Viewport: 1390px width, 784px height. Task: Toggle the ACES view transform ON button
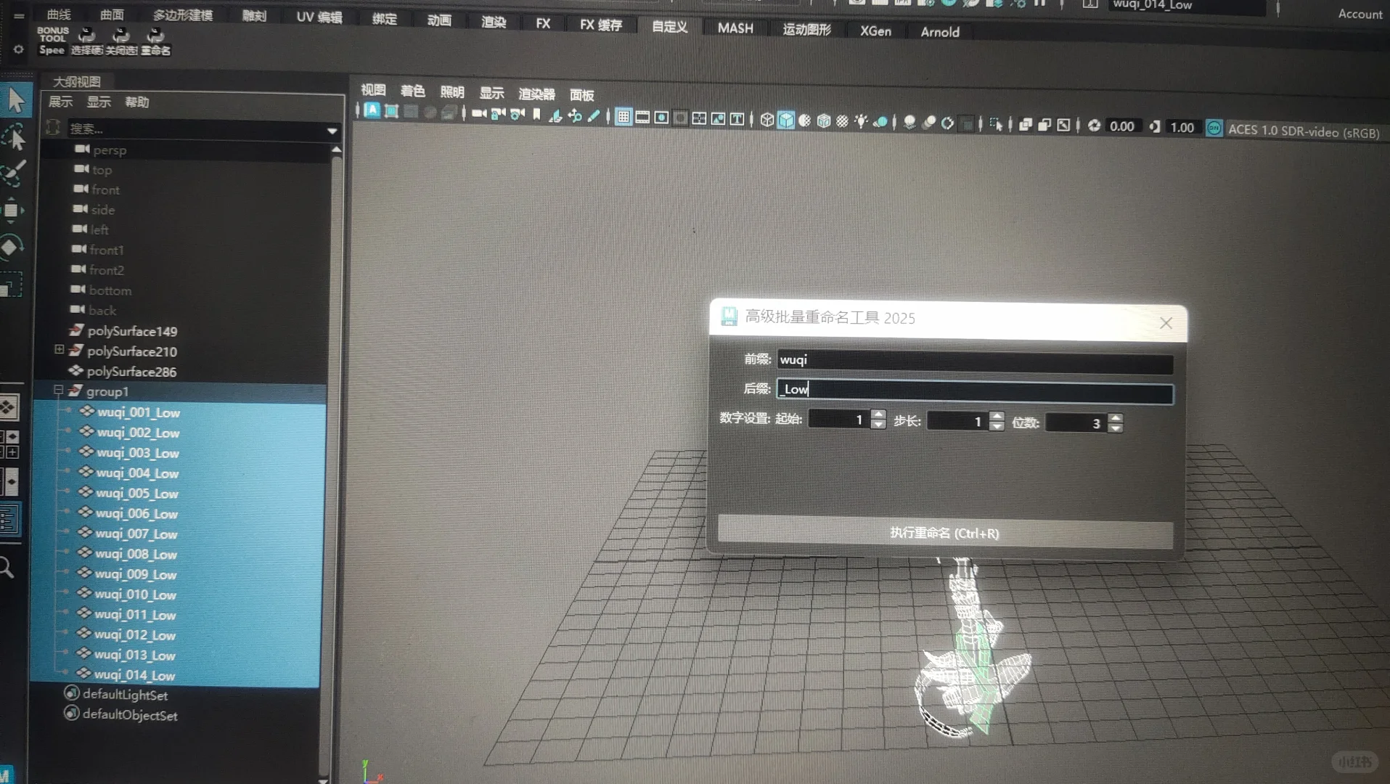click(x=1214, y=127)
